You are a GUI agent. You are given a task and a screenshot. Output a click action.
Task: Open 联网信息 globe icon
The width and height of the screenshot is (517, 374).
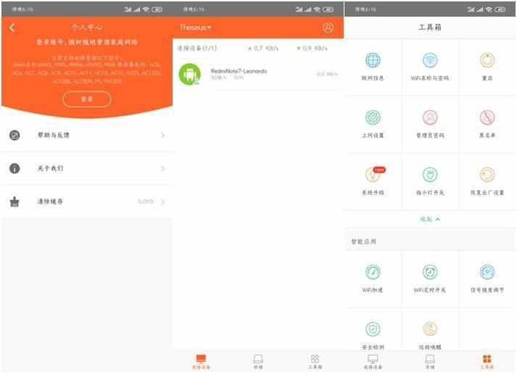373,60
